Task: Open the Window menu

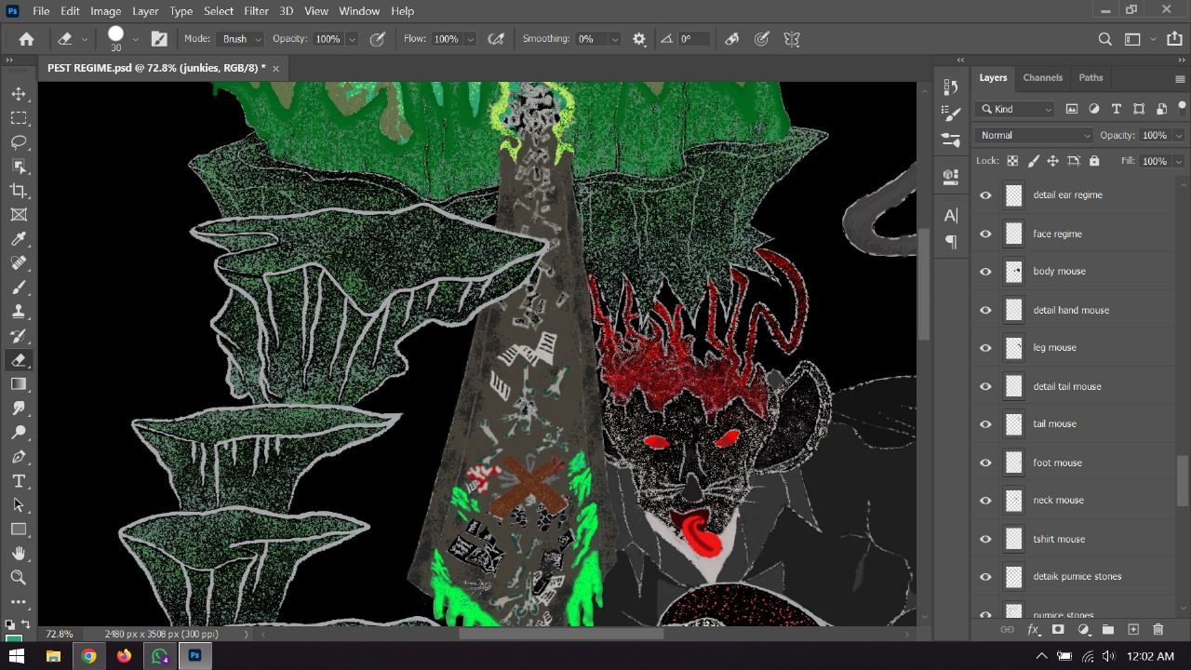Action: click(359, 11)
